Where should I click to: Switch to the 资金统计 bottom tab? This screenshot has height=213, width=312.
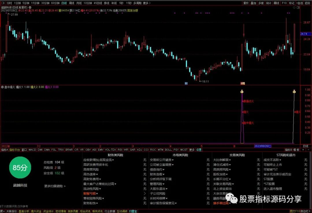point(48,211)
